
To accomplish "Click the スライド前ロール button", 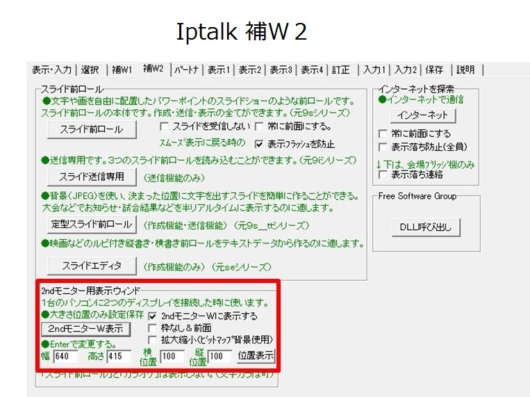I will pyautogui.click(x=92, y=129).
